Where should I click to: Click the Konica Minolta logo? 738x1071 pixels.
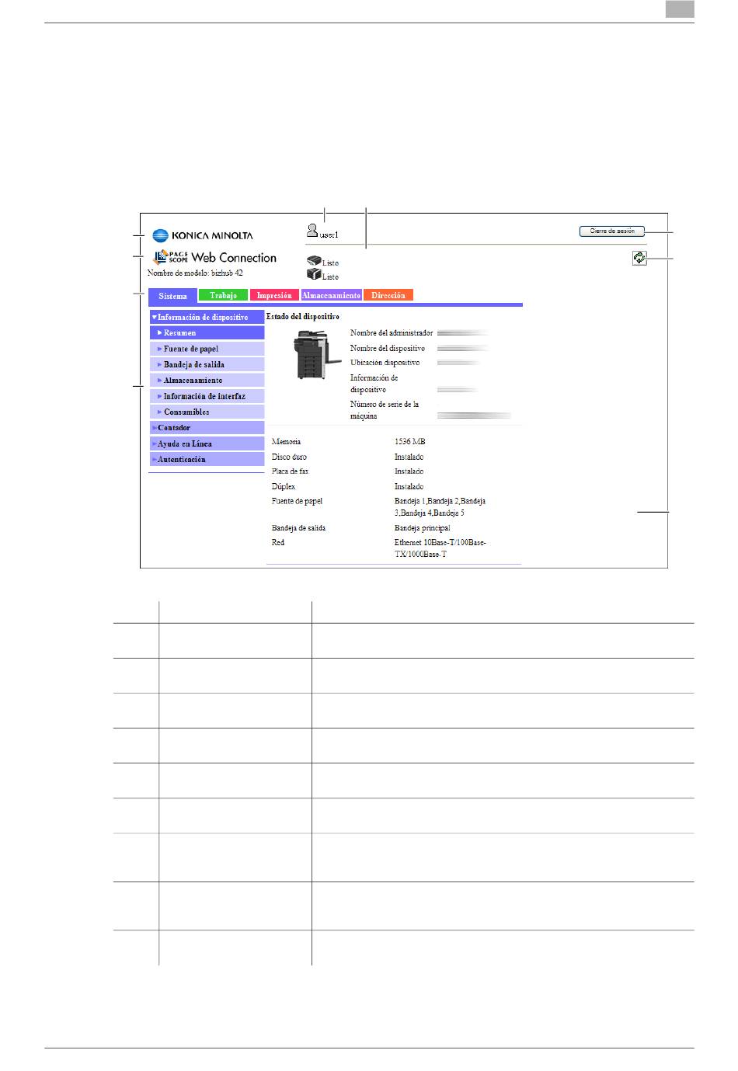point(203,235)
